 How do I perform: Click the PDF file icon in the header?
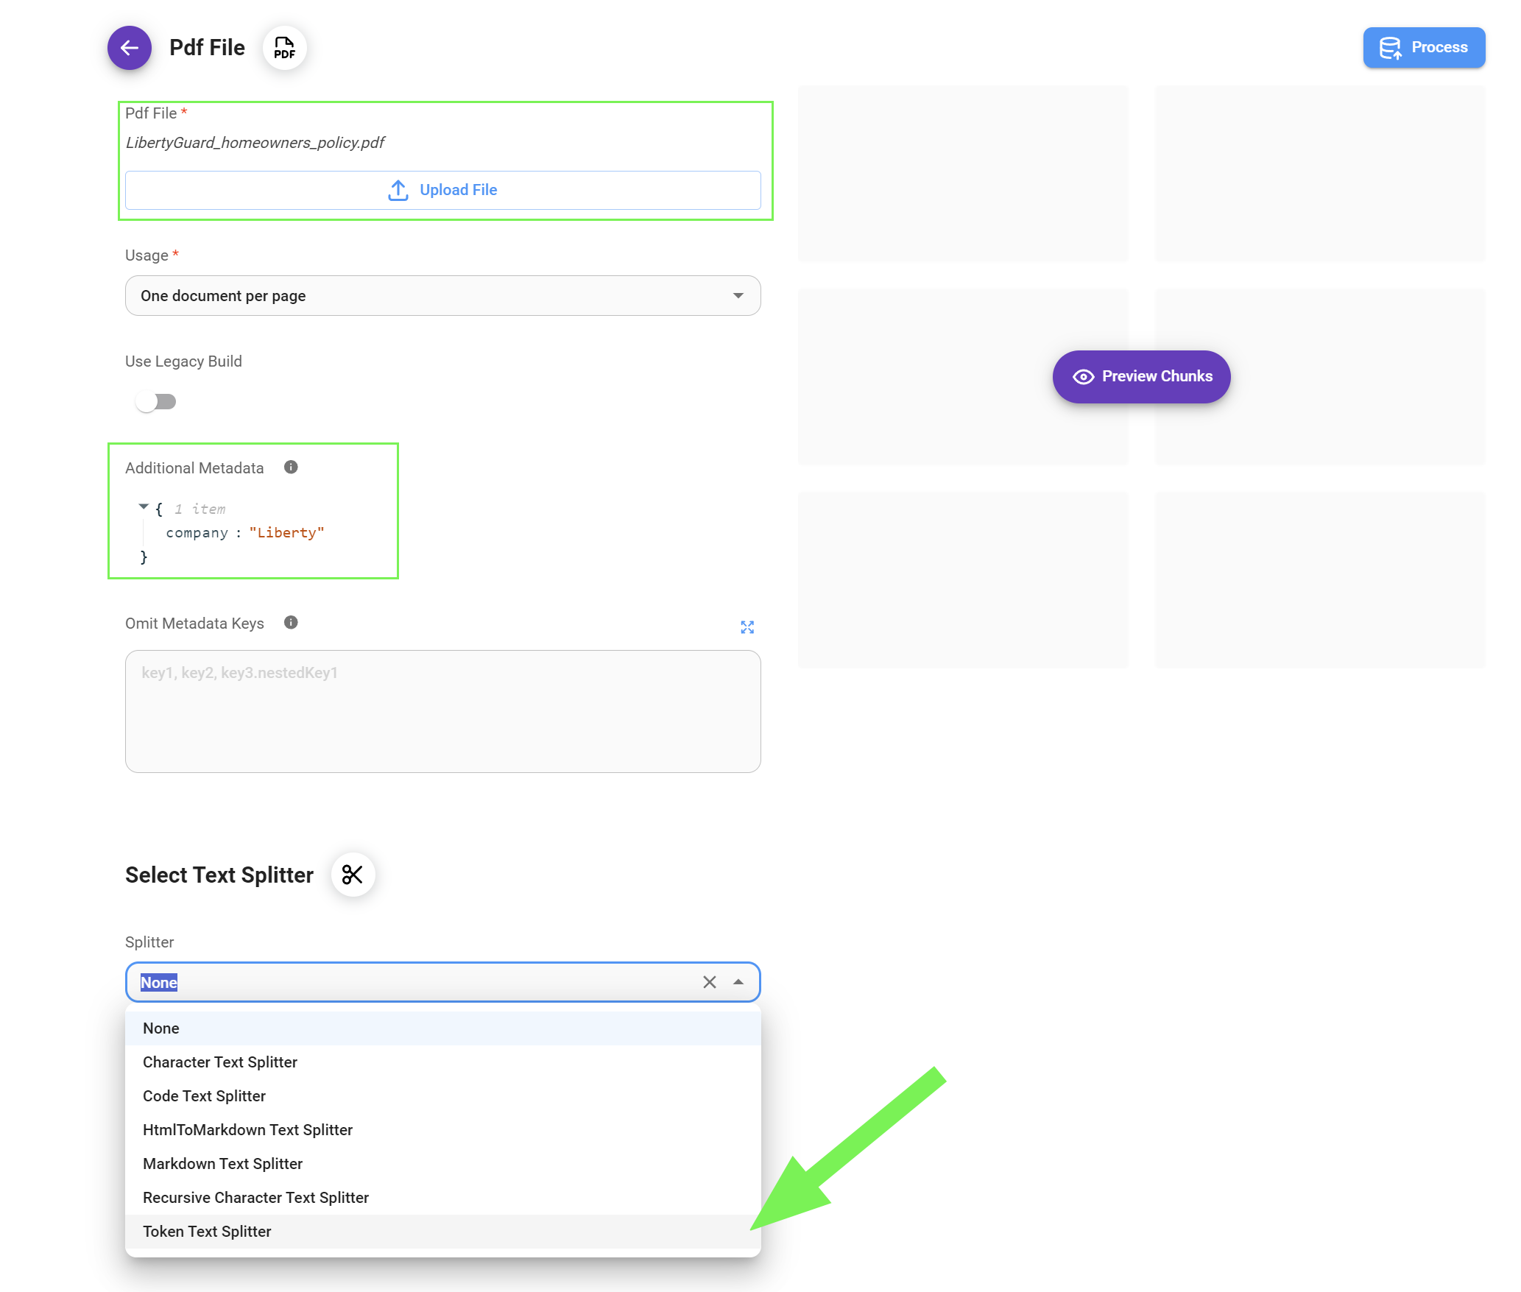coord(284,48)
